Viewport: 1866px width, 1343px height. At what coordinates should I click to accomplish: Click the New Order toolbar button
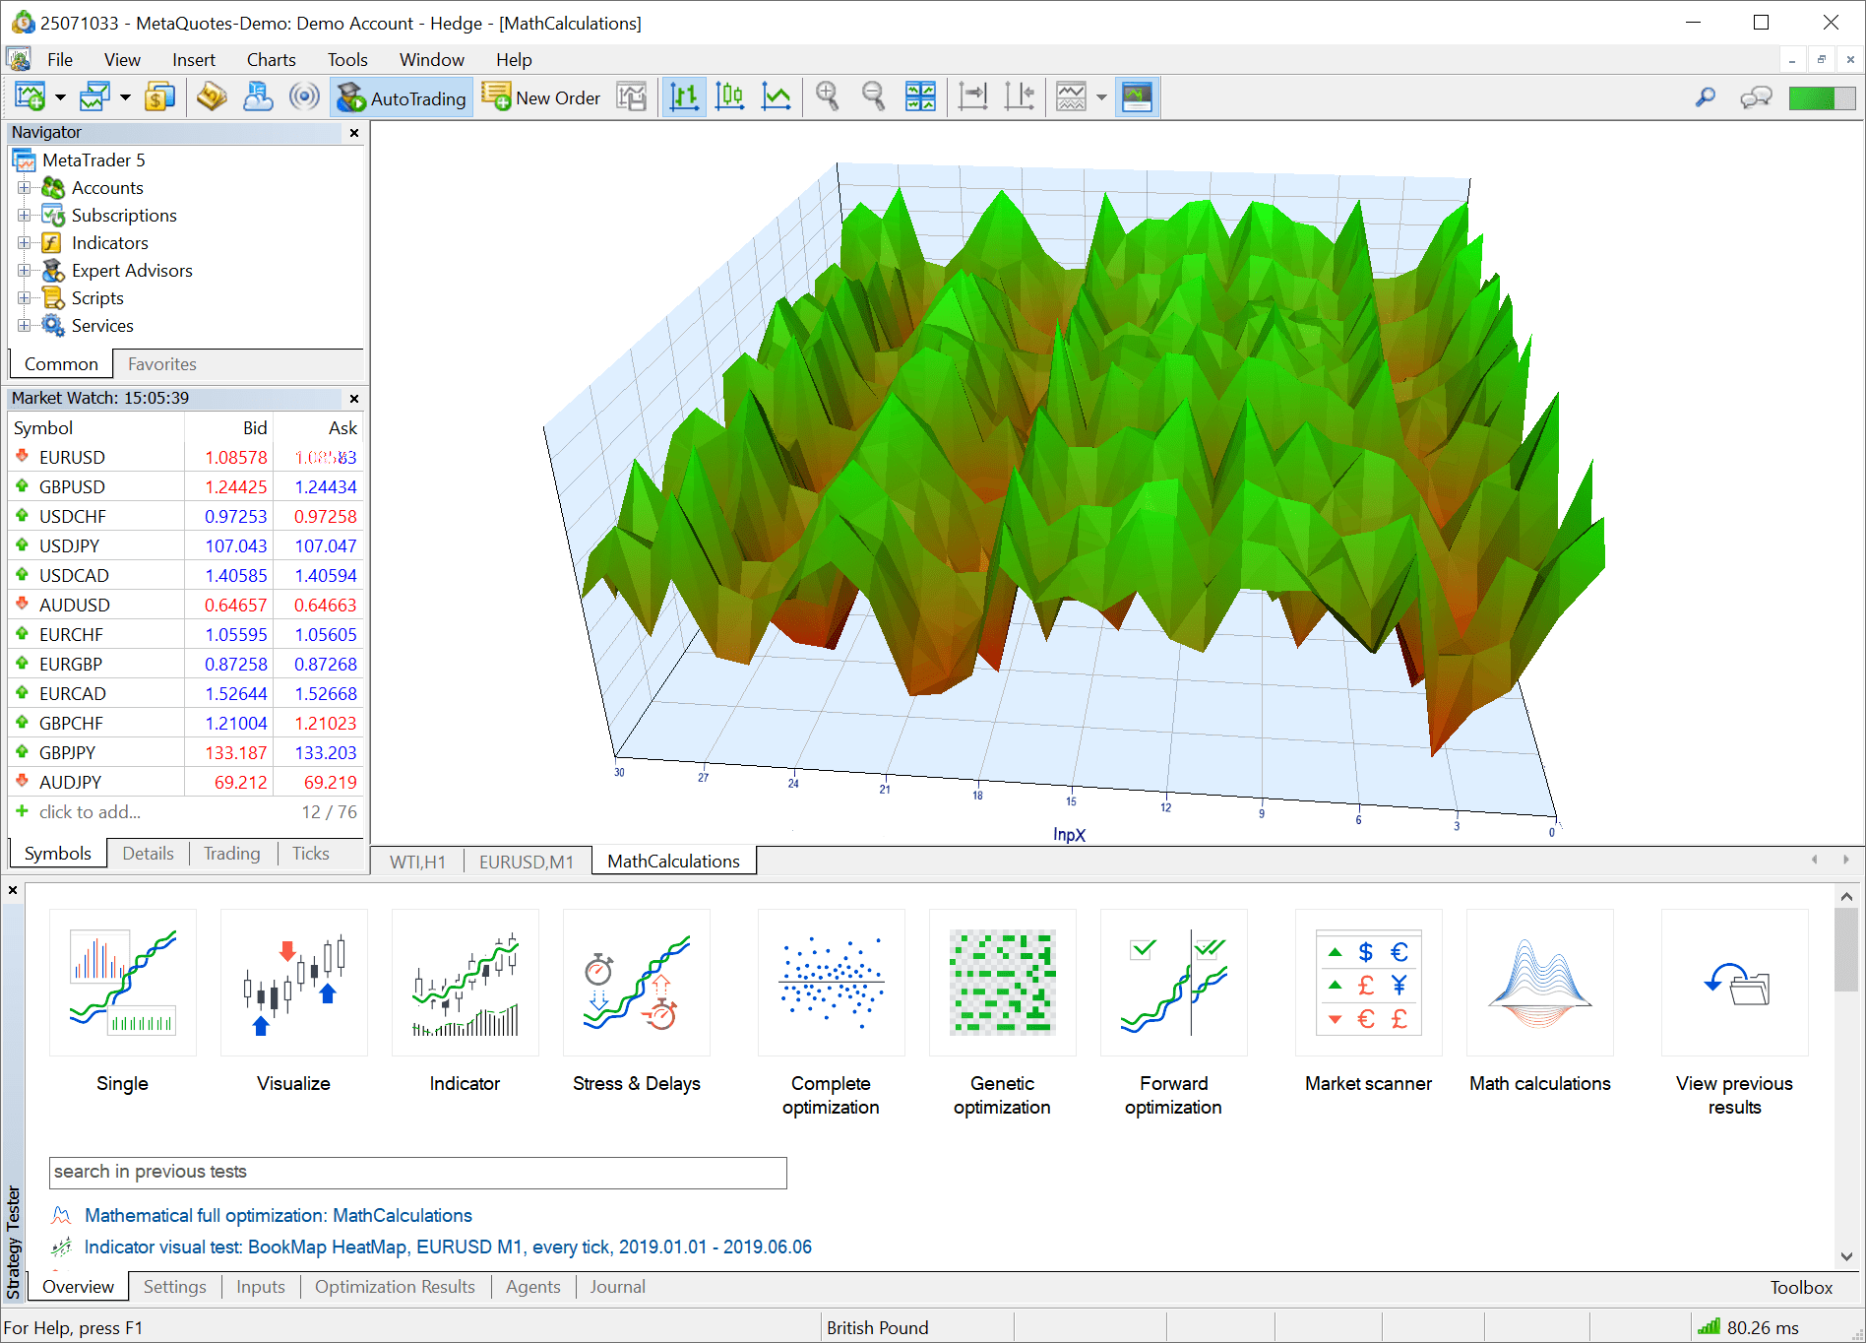(x=541, y=97)
